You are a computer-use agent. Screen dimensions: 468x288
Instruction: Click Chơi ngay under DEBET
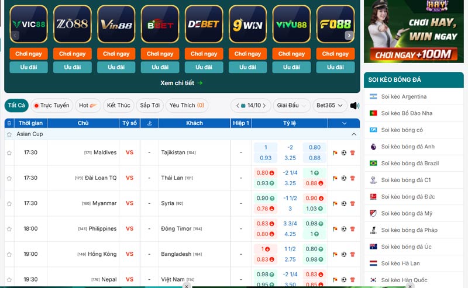[204, 54]
